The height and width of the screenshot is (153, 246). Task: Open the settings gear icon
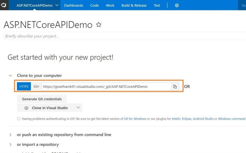(x=177, y=5)
